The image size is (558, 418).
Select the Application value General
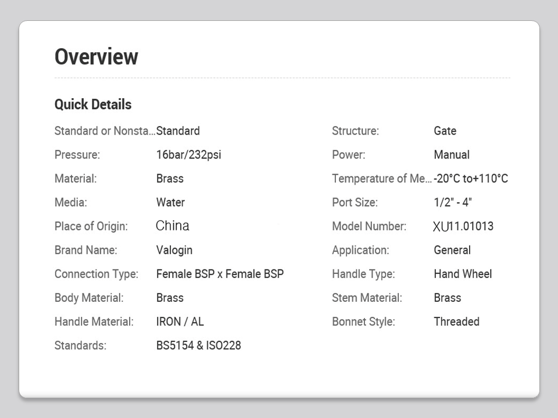(452, 250)
